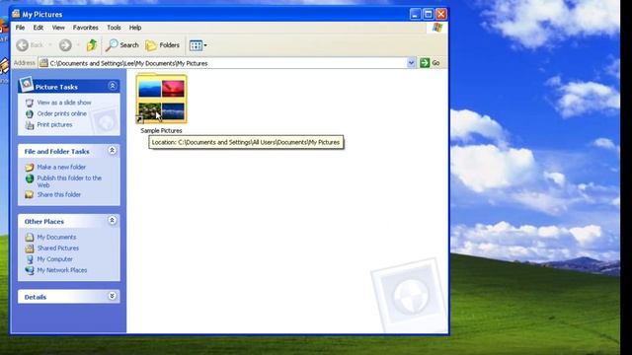Select the Sample Pictures folder thumbnail

point(161,99)
